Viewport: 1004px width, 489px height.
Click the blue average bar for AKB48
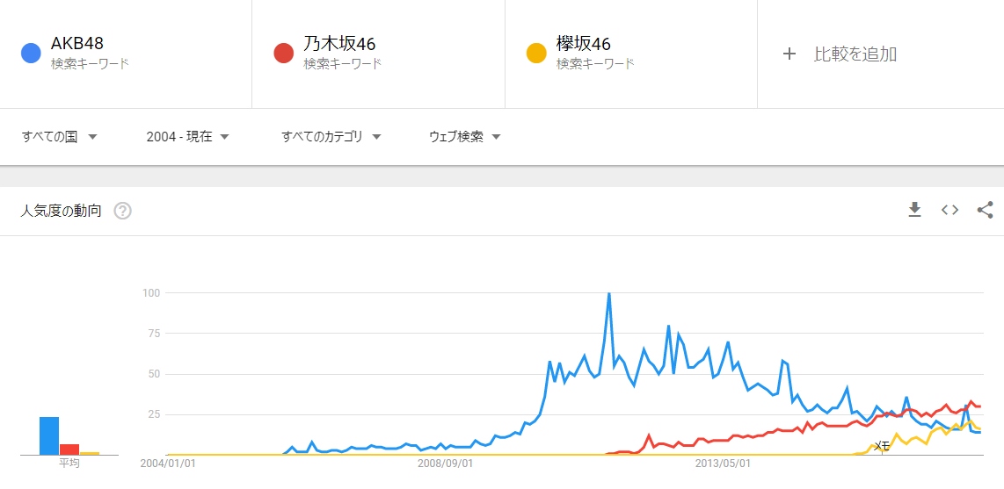click(49, 435)
